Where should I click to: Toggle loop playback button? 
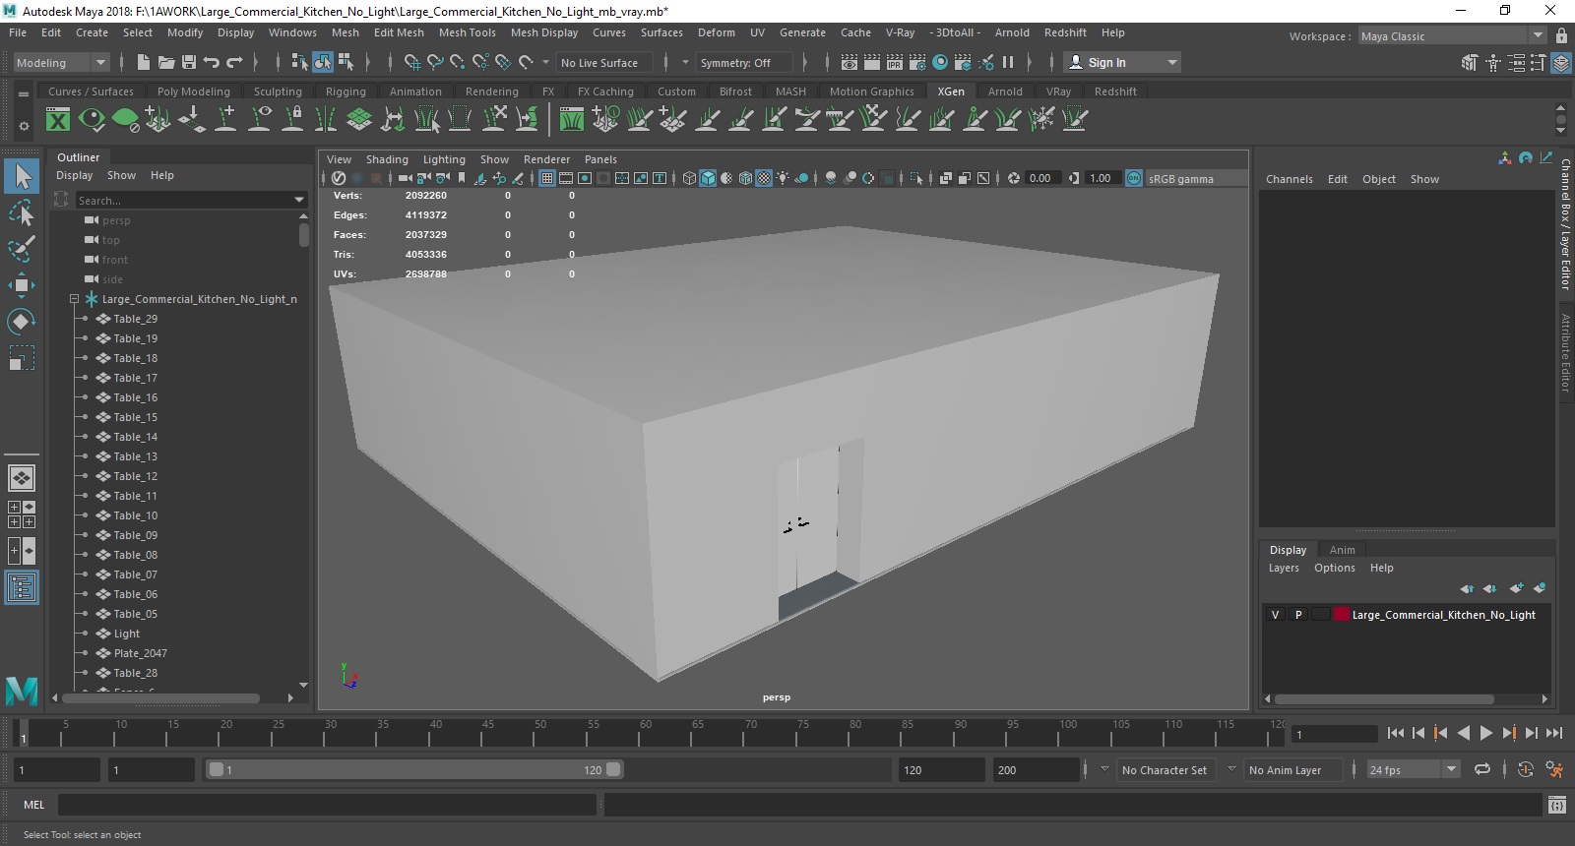click(x=1481, y=769)
